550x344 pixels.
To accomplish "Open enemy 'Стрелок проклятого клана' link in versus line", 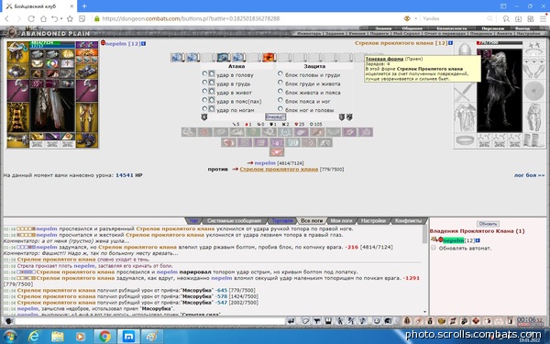I will (x=279, y=169).
